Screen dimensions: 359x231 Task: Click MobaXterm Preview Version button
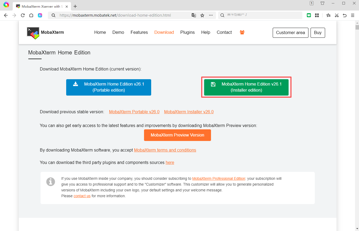[177, 135]
